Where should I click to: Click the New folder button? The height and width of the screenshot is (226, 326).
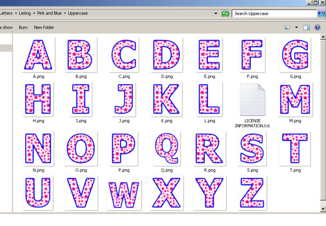pyautogui.click(x=44, y=27)
